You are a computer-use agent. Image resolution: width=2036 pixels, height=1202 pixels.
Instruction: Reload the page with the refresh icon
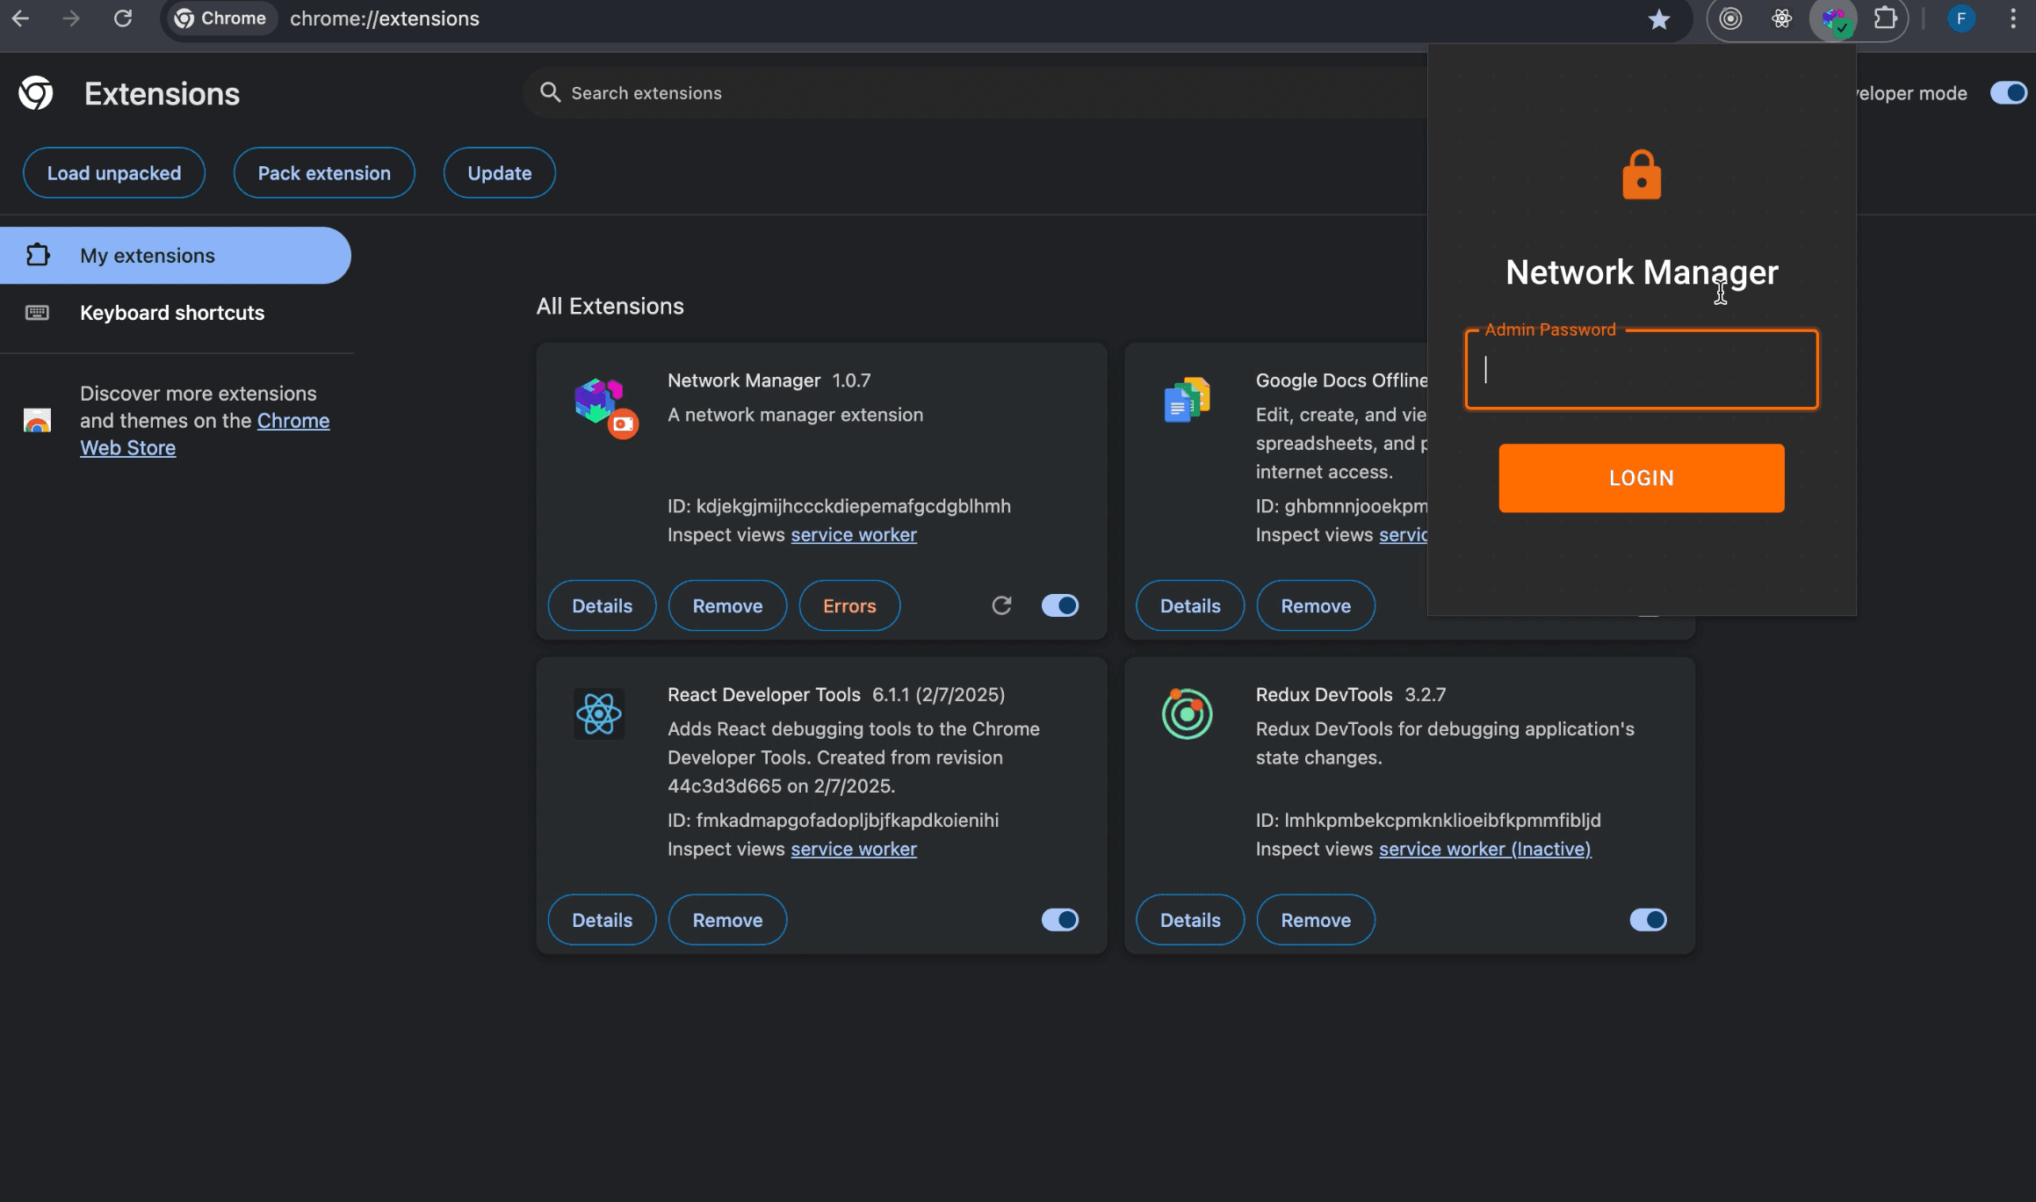123,18
